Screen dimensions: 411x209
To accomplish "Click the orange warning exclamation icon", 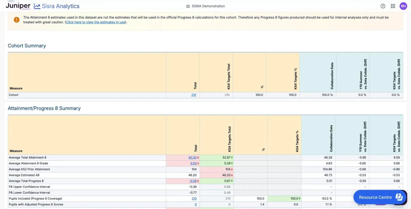I will pos(17,20).
